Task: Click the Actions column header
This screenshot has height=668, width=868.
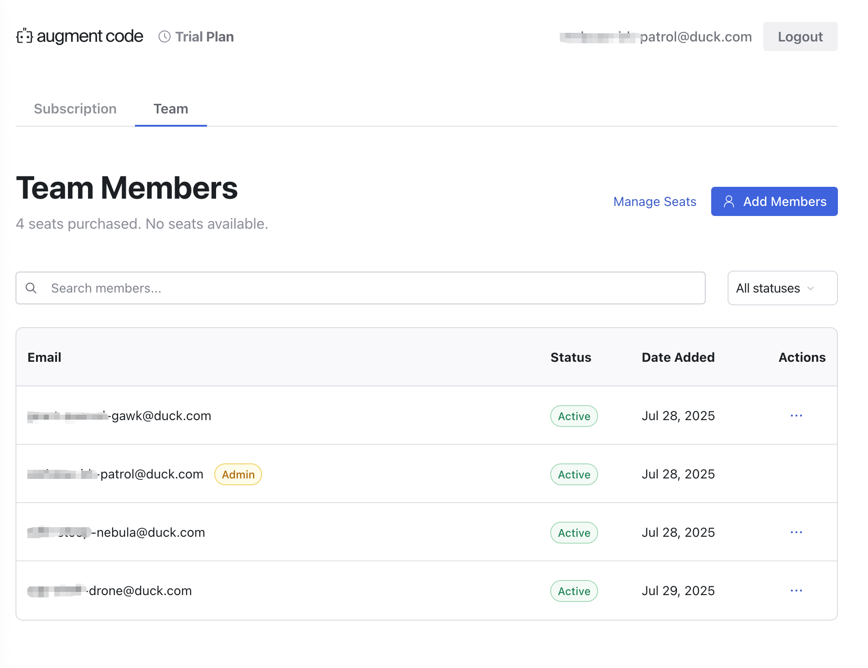Action: 802,357
